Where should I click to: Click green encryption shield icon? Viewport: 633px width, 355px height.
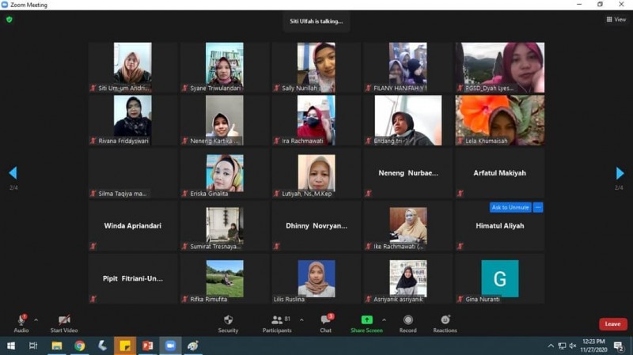(9, 19)
